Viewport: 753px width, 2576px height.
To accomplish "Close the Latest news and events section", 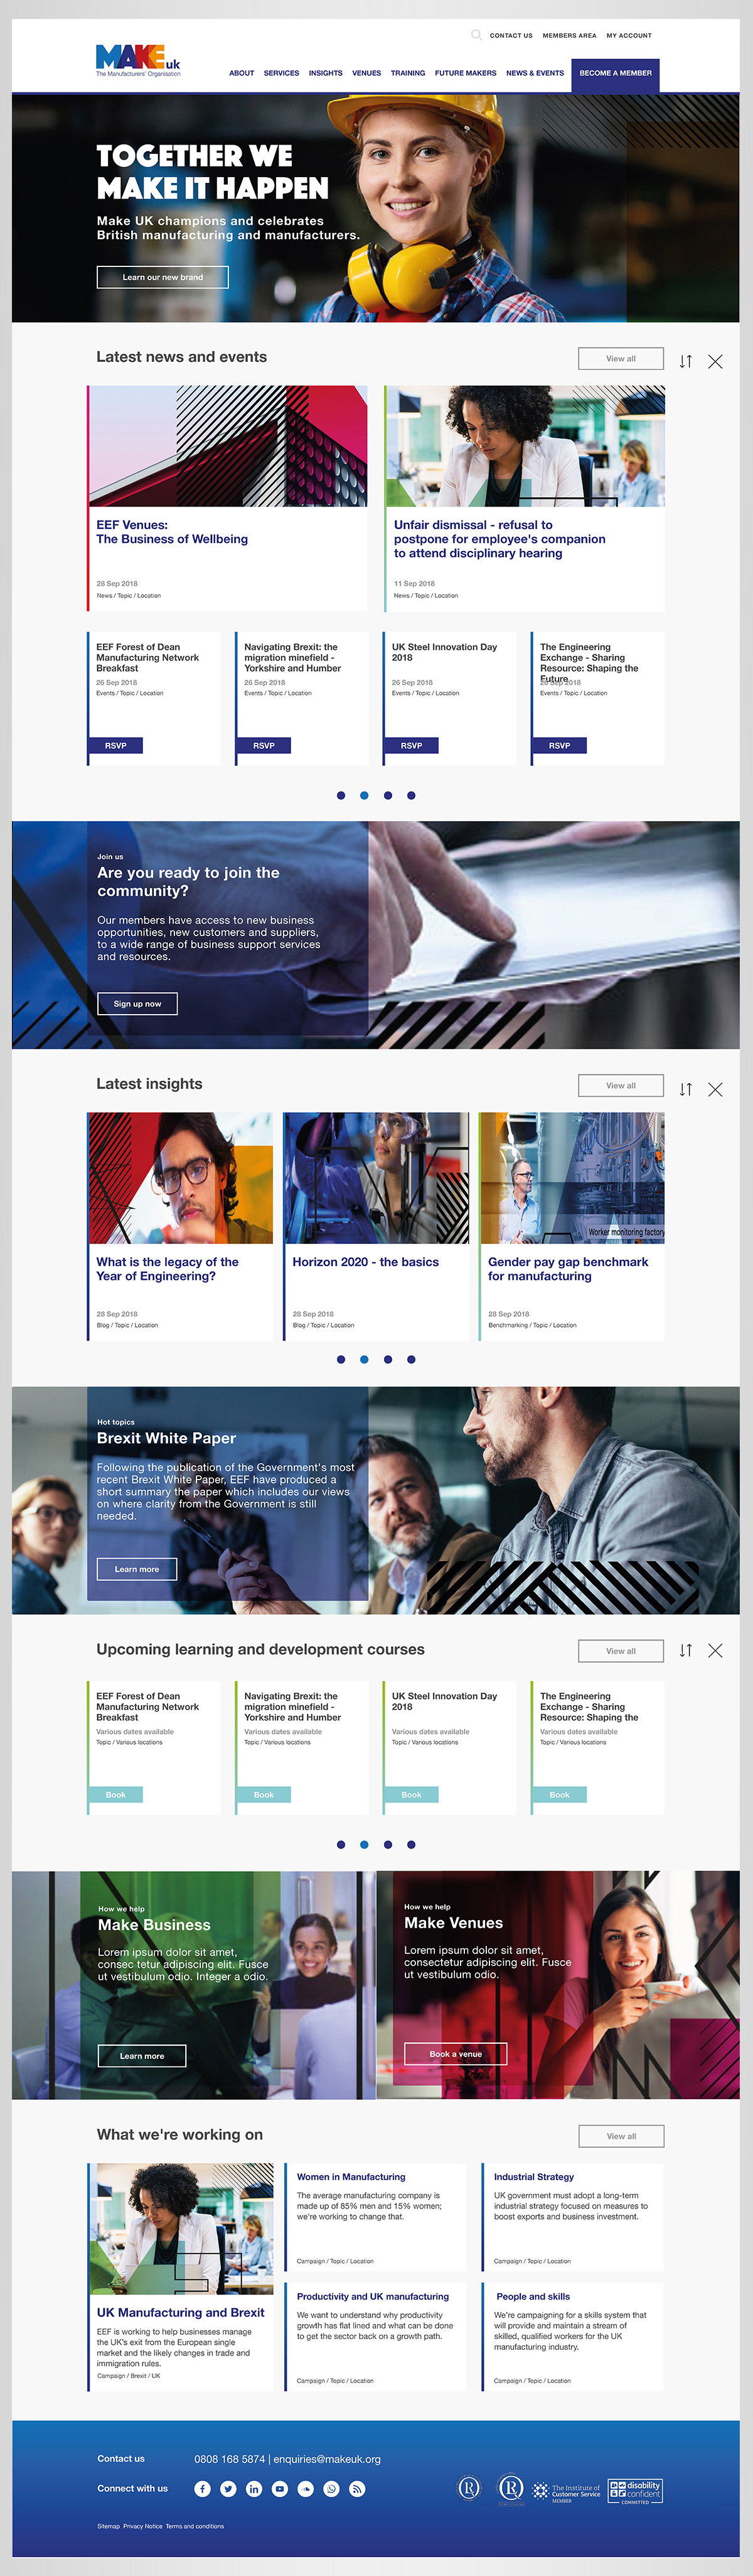I will click(x=715, y=361).
